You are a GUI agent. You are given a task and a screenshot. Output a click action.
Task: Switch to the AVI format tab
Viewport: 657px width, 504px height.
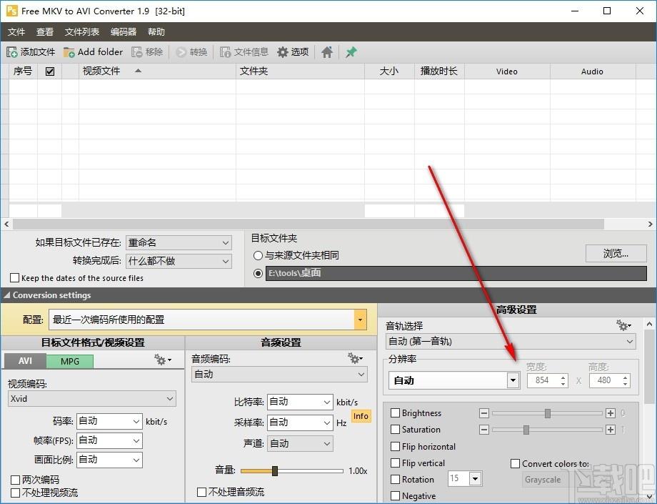[x=25, y=360]
